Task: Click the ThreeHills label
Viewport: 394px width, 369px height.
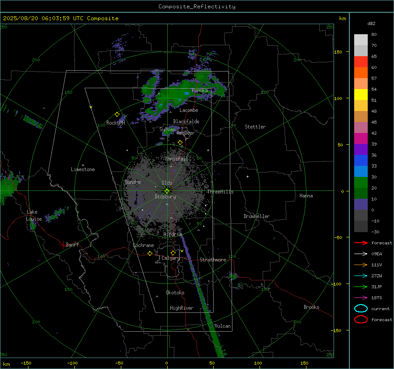Action: tap(220, 192)
